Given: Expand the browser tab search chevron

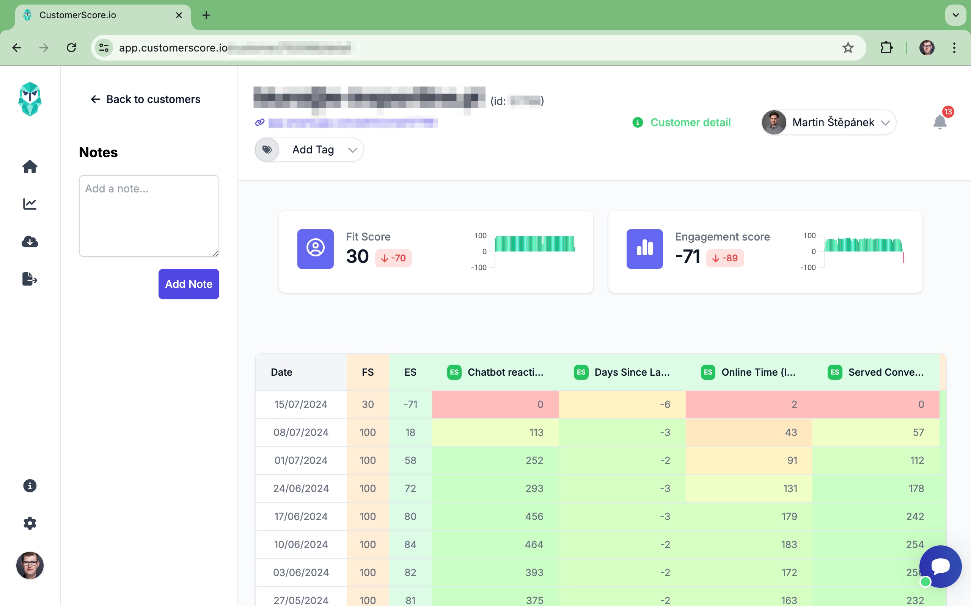Looking at the screenshot, I should (955, 15).
